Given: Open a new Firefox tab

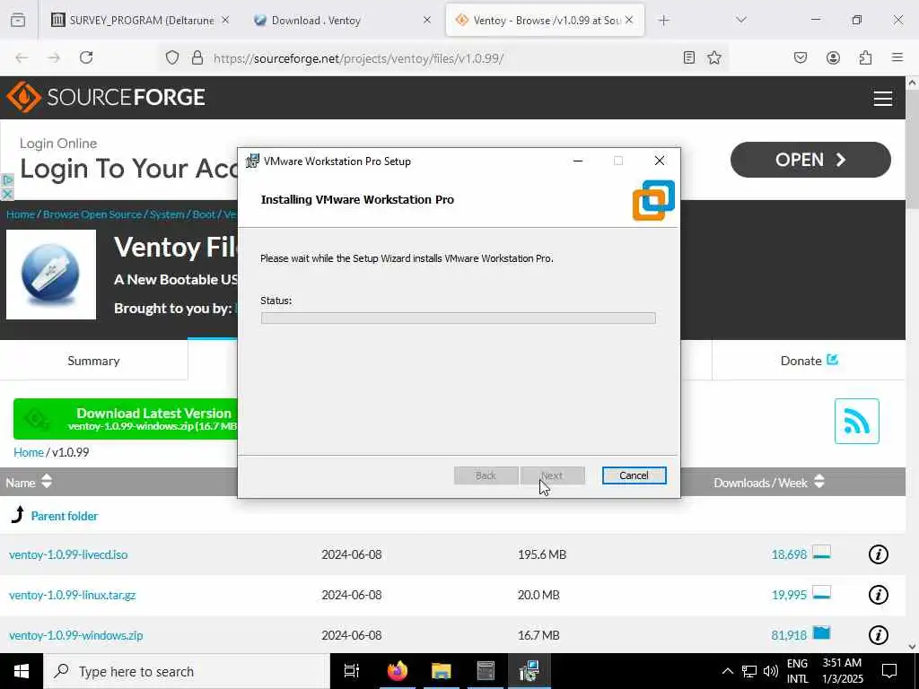Looking at the screenshot, I should coord(663,20).
